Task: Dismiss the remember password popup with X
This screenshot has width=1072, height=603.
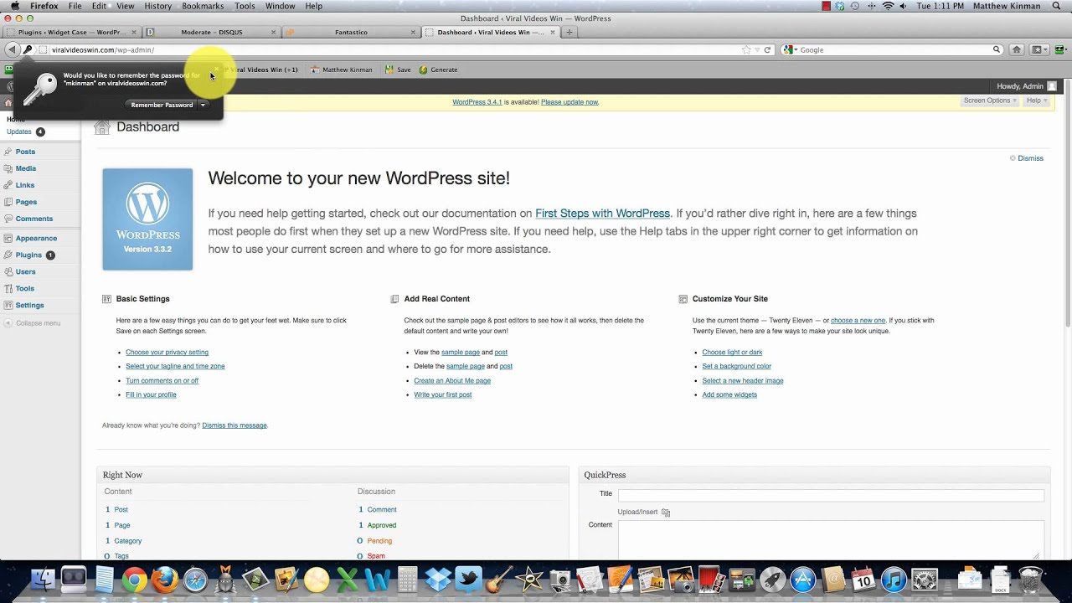Action: (x=216, y=70)
